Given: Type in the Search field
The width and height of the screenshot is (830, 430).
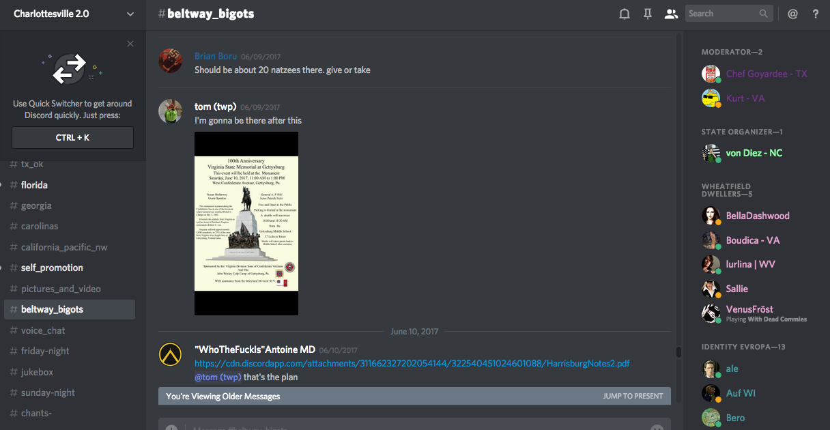Looking at the screenshot, I should click(x=721, y=14).
